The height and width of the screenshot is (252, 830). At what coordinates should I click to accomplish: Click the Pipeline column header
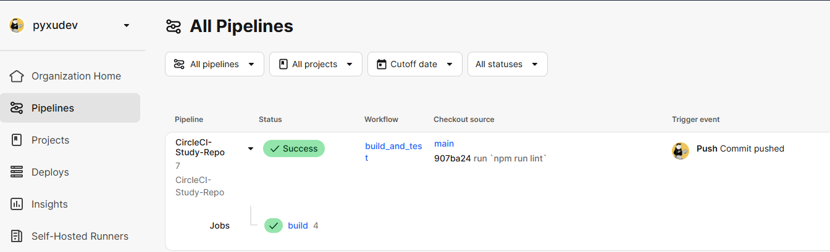189,120
